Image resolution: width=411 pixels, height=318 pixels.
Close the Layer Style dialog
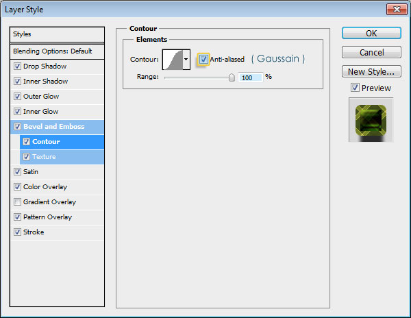click(395, 10)
